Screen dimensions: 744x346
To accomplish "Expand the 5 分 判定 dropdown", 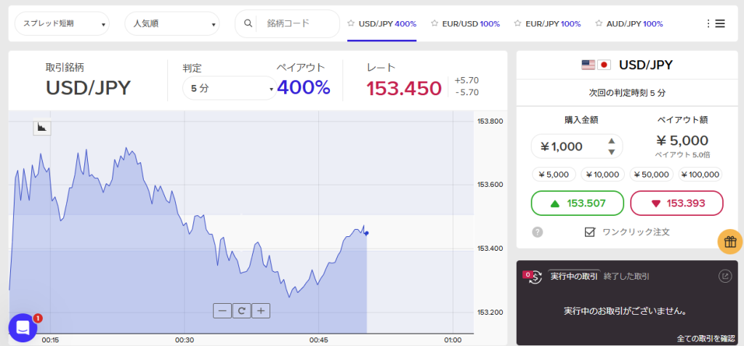I will click(x=229, y=89).
